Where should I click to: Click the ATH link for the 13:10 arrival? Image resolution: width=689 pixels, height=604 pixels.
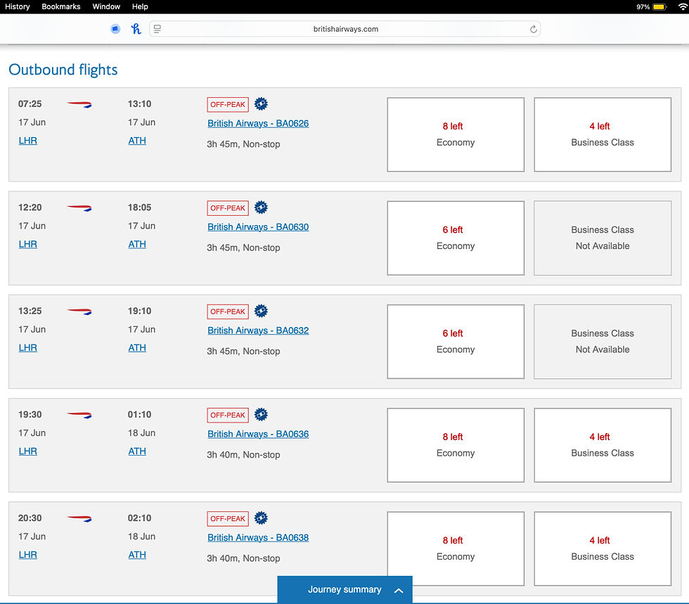pos(137,141)
